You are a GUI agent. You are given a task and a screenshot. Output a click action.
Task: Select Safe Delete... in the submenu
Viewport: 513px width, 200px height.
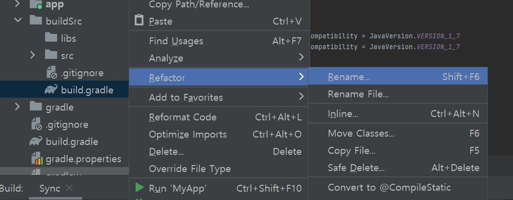[x=398, y=168]
